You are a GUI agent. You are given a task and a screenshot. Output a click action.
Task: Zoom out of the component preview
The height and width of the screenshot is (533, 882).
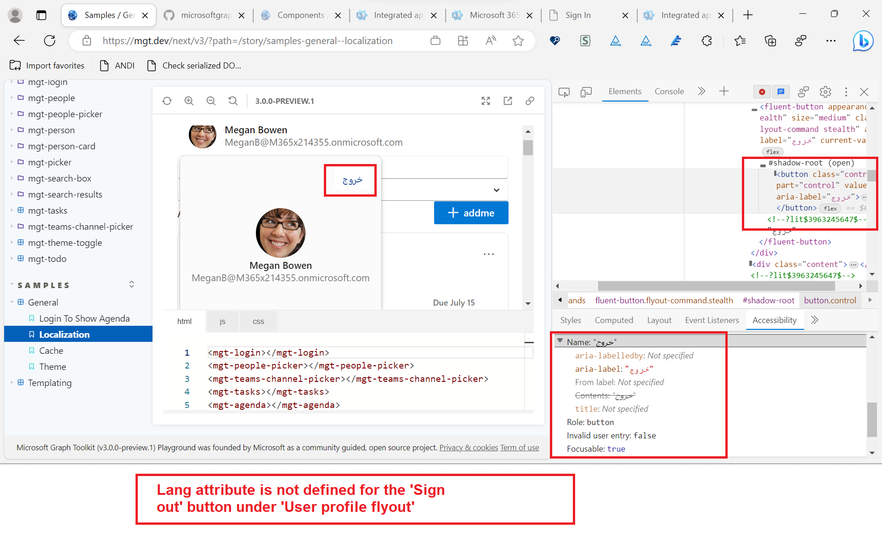(211, 101)
